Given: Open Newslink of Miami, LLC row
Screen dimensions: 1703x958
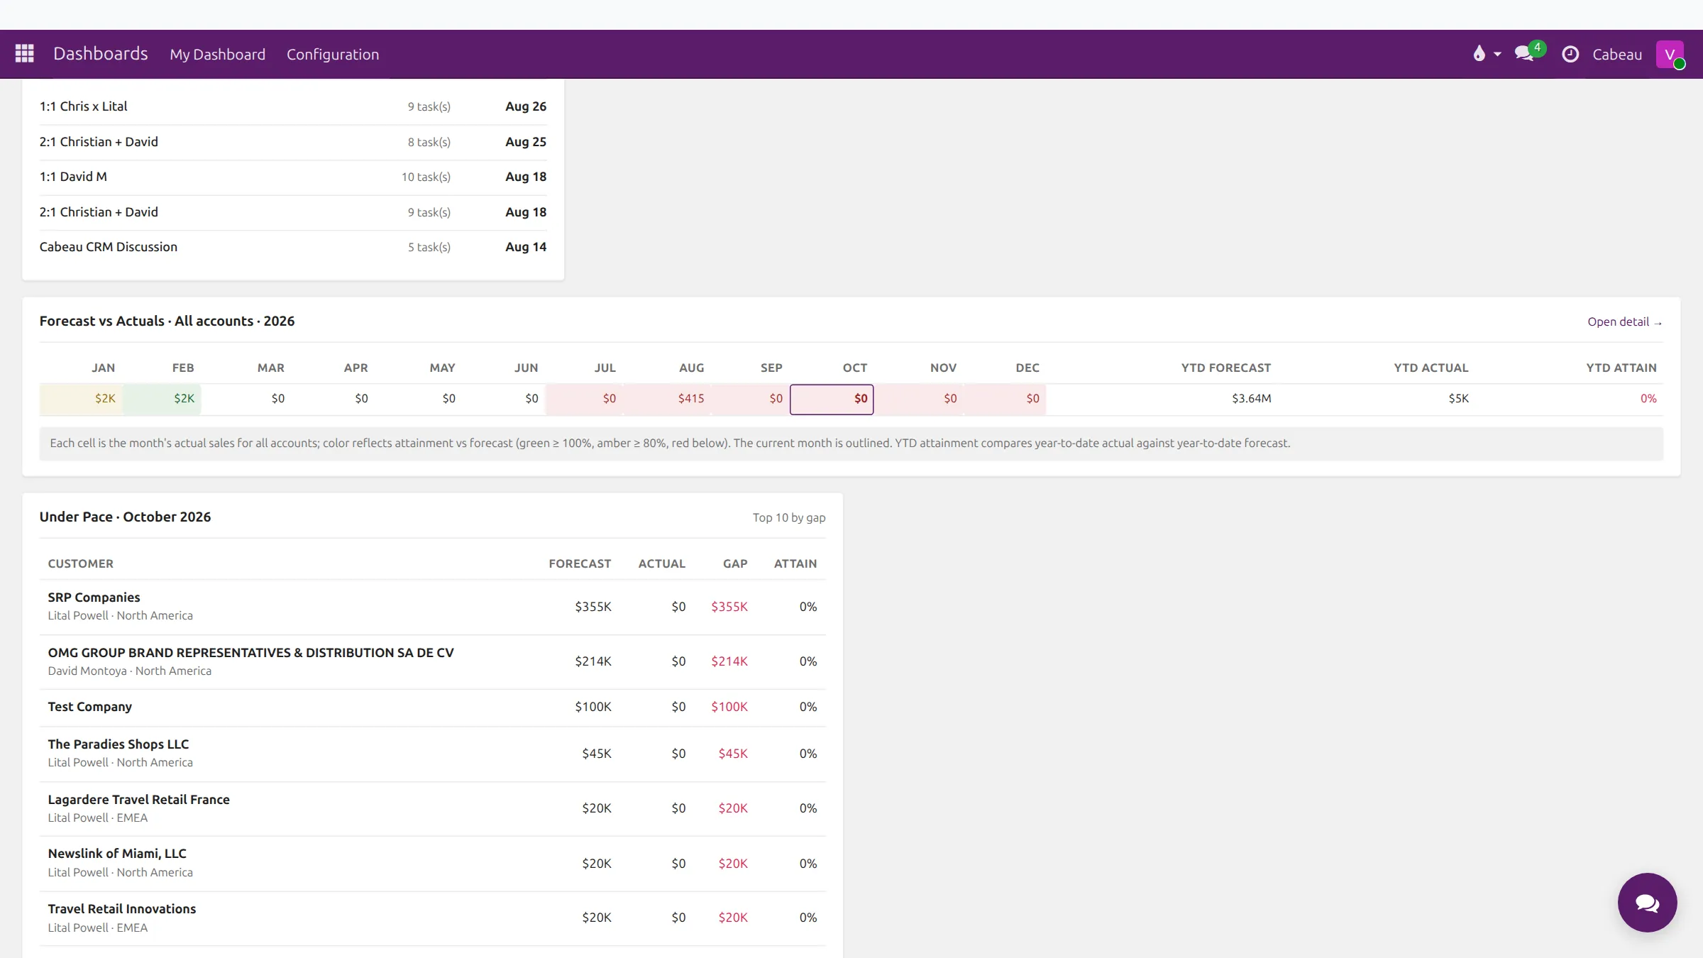Looking at the screenshot, I should pos(432,864).
